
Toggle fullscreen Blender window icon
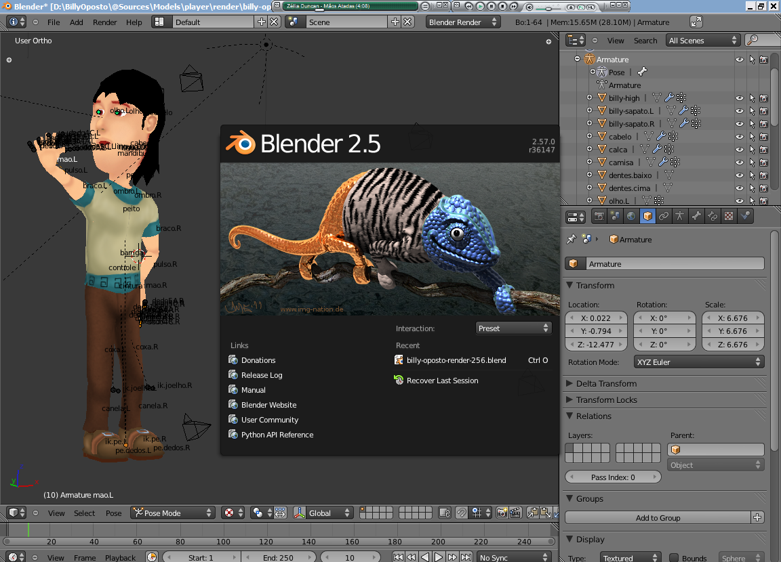click(x=696, y=22)
